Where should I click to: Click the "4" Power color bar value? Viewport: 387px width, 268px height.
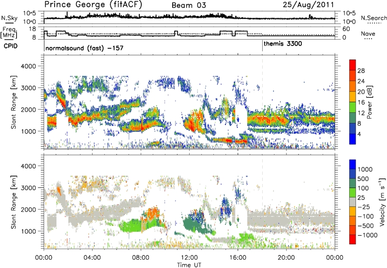click(x=359, y=134)
